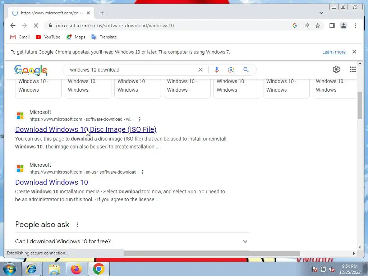The width and height of the screenshot is (368, 276).
Task: Open options for second Microsoft result
Action: pos(142,172)
